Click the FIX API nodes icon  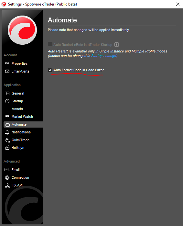click(x=7, y=186)
